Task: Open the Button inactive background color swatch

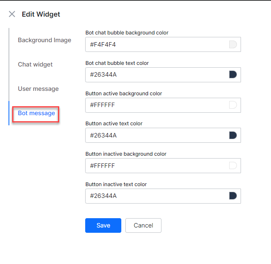Action: coord(233,165)
